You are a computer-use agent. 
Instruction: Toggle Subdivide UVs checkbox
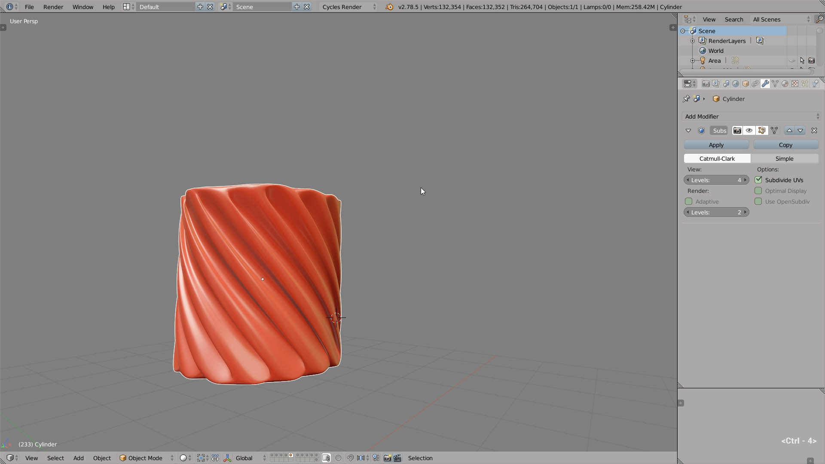(758, 180)
